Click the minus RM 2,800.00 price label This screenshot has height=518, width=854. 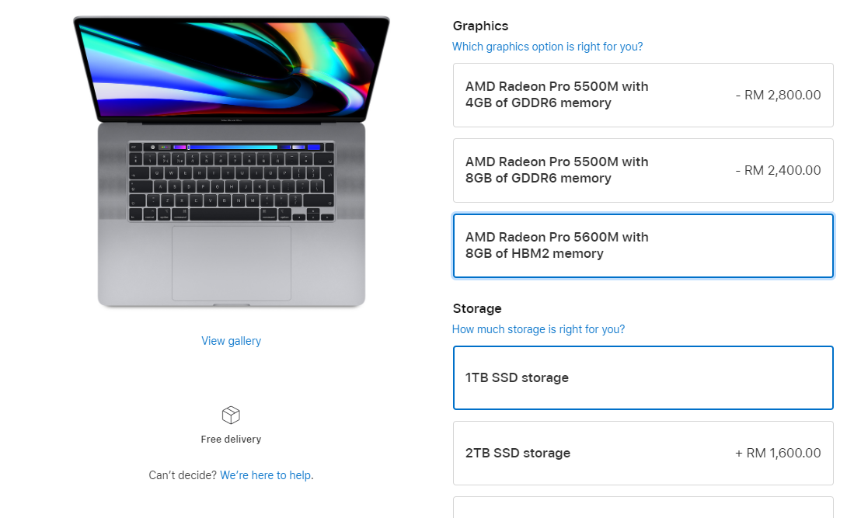(x=778, y=96)
